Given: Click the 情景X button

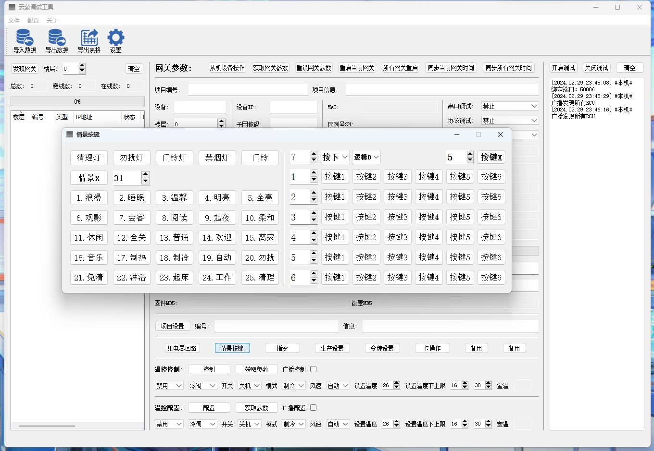Looking at the screenshot, I should coord(89,178).
